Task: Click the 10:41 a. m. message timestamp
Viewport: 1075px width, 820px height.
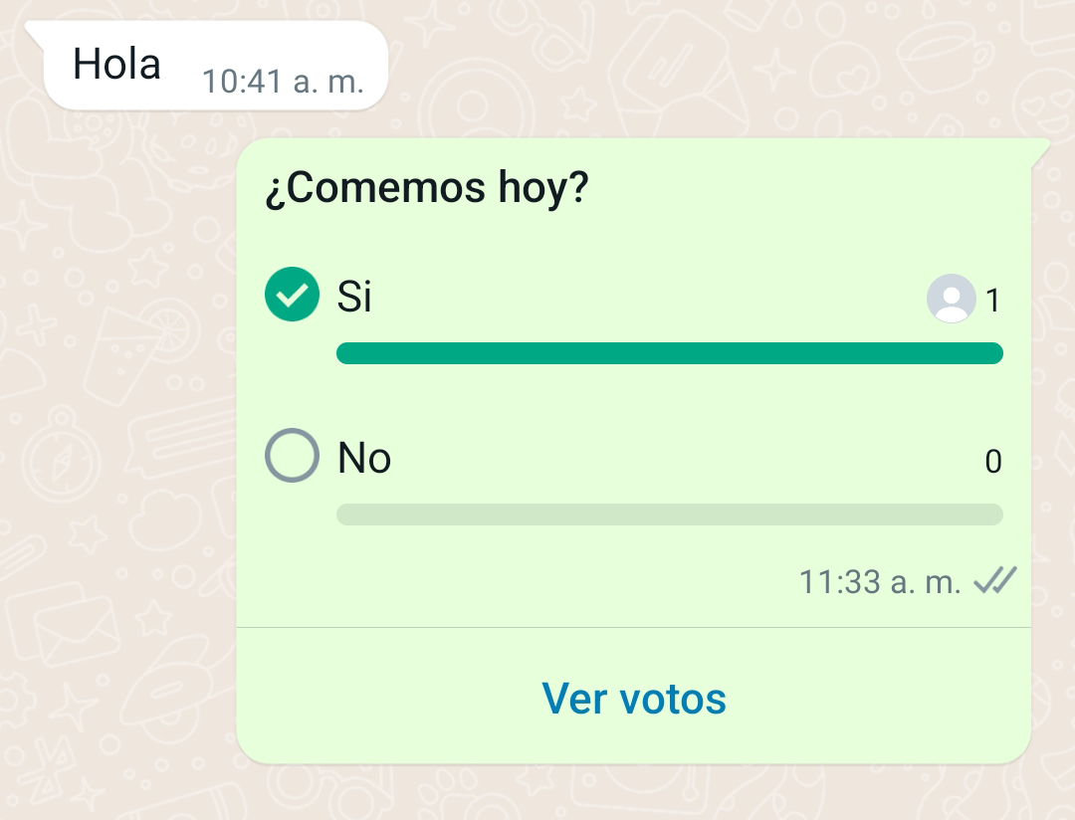Action: [283, 81]
